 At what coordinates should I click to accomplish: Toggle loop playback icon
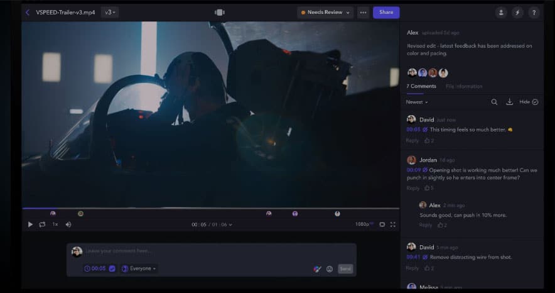pyautogui.click(x=42, y=224)
